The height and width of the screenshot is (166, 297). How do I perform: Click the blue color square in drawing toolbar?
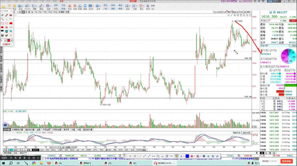click(x=187, y=156)
